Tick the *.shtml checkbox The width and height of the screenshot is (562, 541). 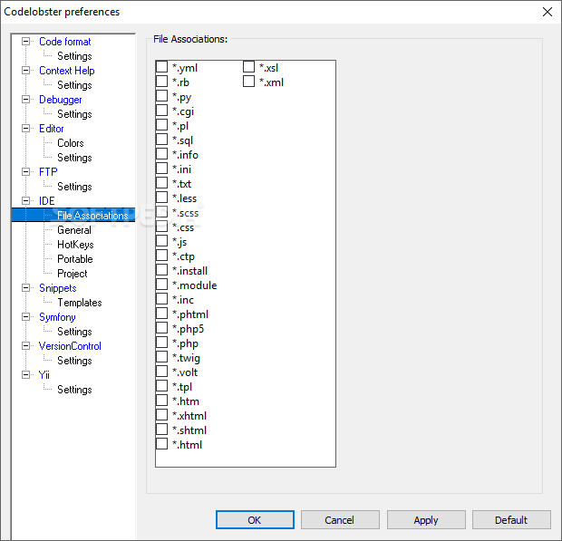coord(161,430)
